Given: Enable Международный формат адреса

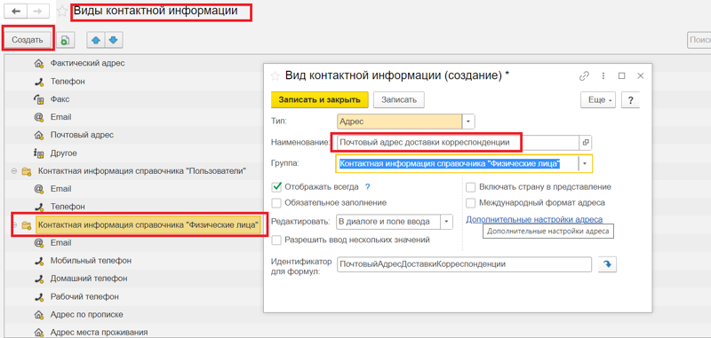Looking at the screenshot, I should pos(471,202).
